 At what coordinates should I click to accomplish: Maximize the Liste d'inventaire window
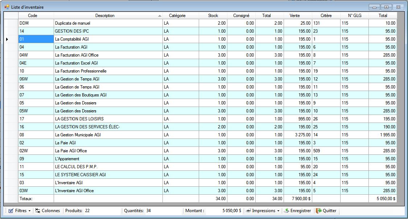point(386,7)
